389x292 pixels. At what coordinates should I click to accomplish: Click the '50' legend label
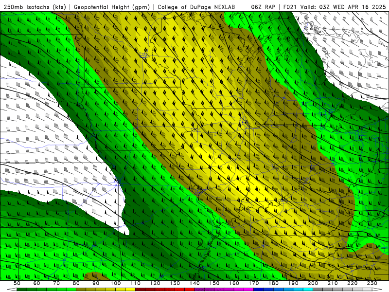tap(17, 283)
